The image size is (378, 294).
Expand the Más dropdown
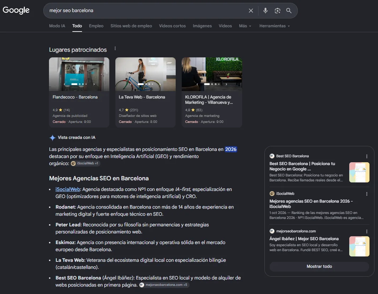pos(245,26)
